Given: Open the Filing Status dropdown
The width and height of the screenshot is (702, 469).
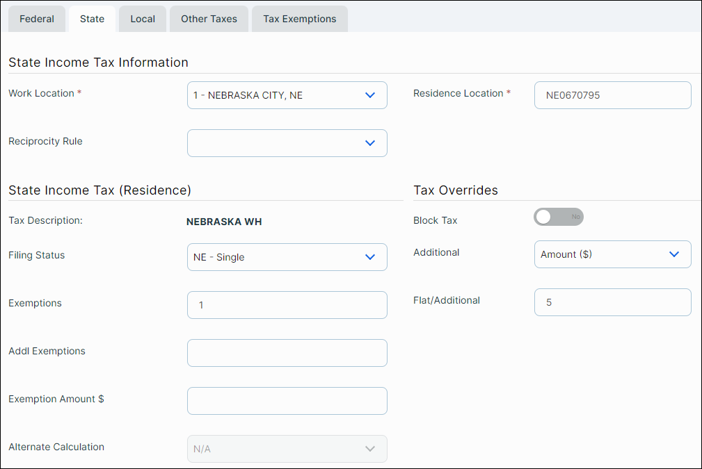Looking at the screenshot, I should (287, 257).
